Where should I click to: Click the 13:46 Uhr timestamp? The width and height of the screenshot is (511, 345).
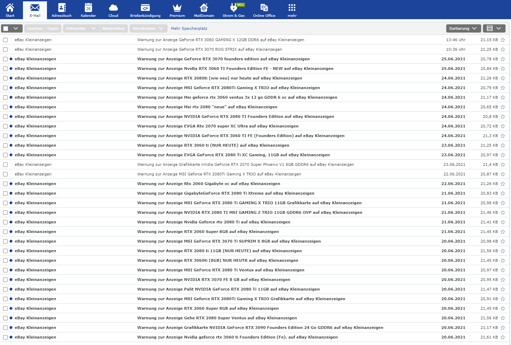(x=456, y=40)
